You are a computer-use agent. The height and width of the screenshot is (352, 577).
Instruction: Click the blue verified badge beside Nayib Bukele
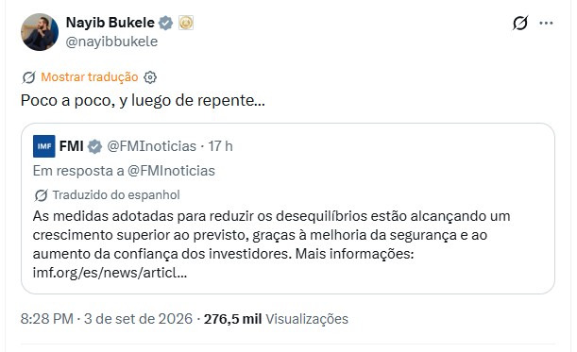[165, 24]
